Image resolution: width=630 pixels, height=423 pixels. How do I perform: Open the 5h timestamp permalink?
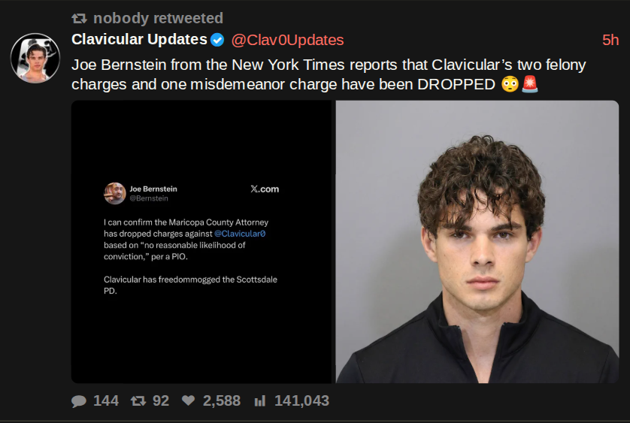point(610,40)
